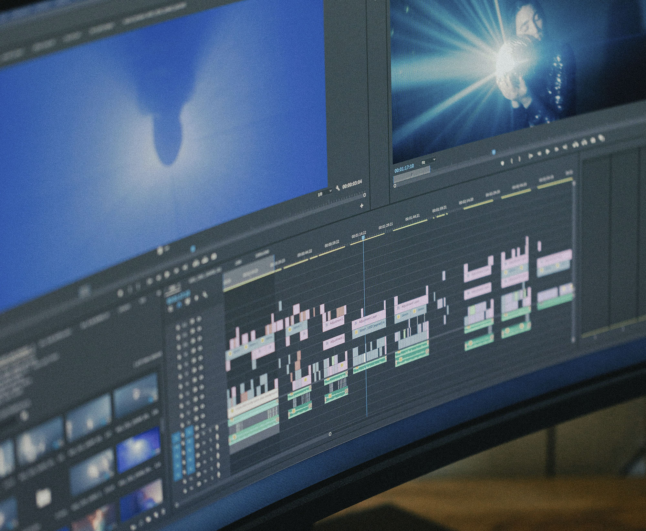Step forward one frame in Program monitor

[x=557, y=149]
